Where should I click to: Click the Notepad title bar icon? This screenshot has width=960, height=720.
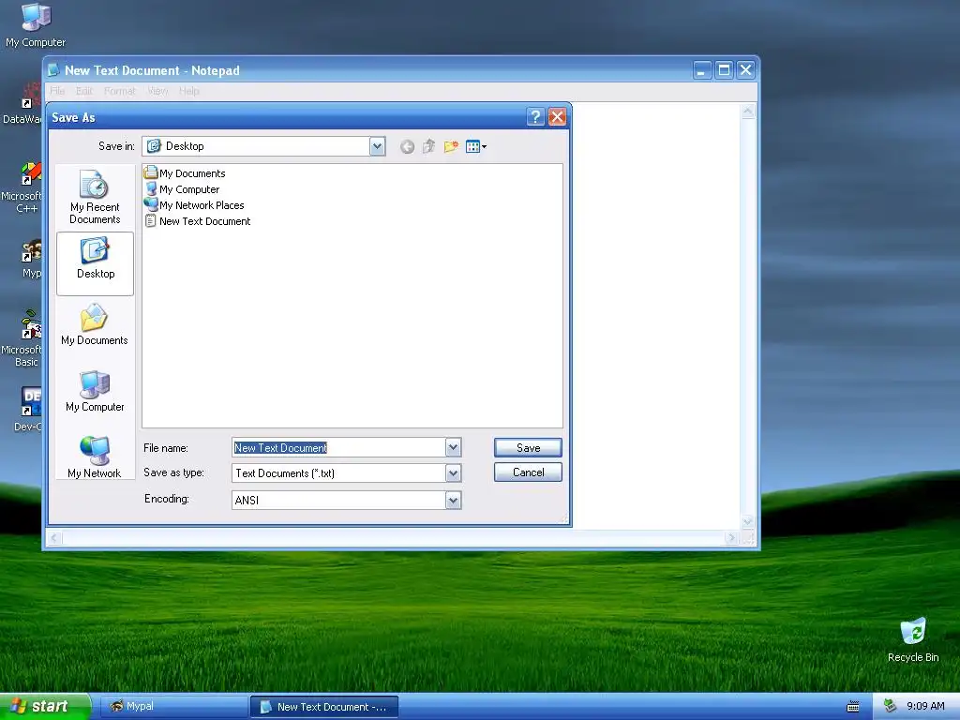pos(53,70)
